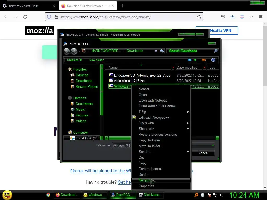This screenshot has width=267, height=200.
Task: Open file type filter dropdown
Action: (213, 145)
